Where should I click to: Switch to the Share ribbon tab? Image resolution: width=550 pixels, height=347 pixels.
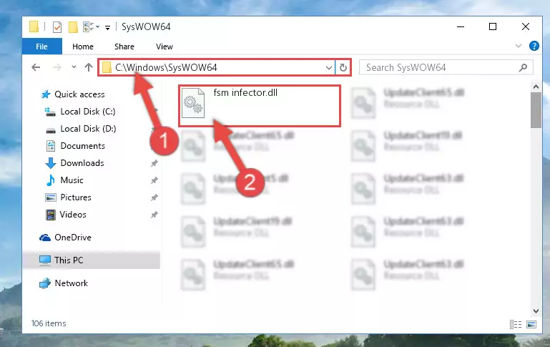124,47
